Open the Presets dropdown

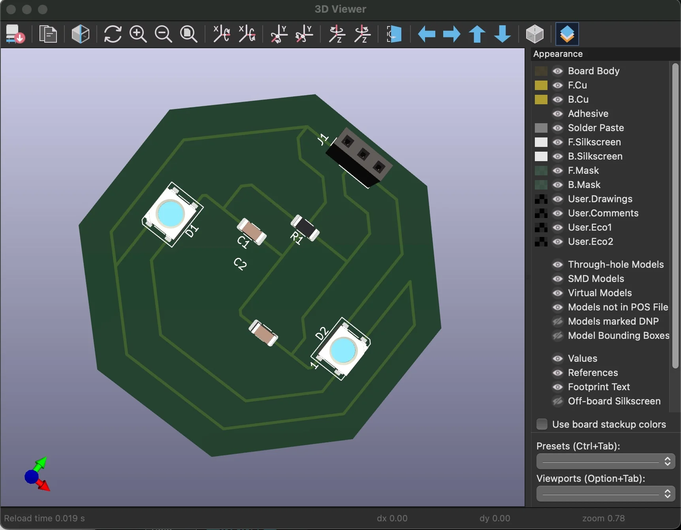[x=606, y=461]
